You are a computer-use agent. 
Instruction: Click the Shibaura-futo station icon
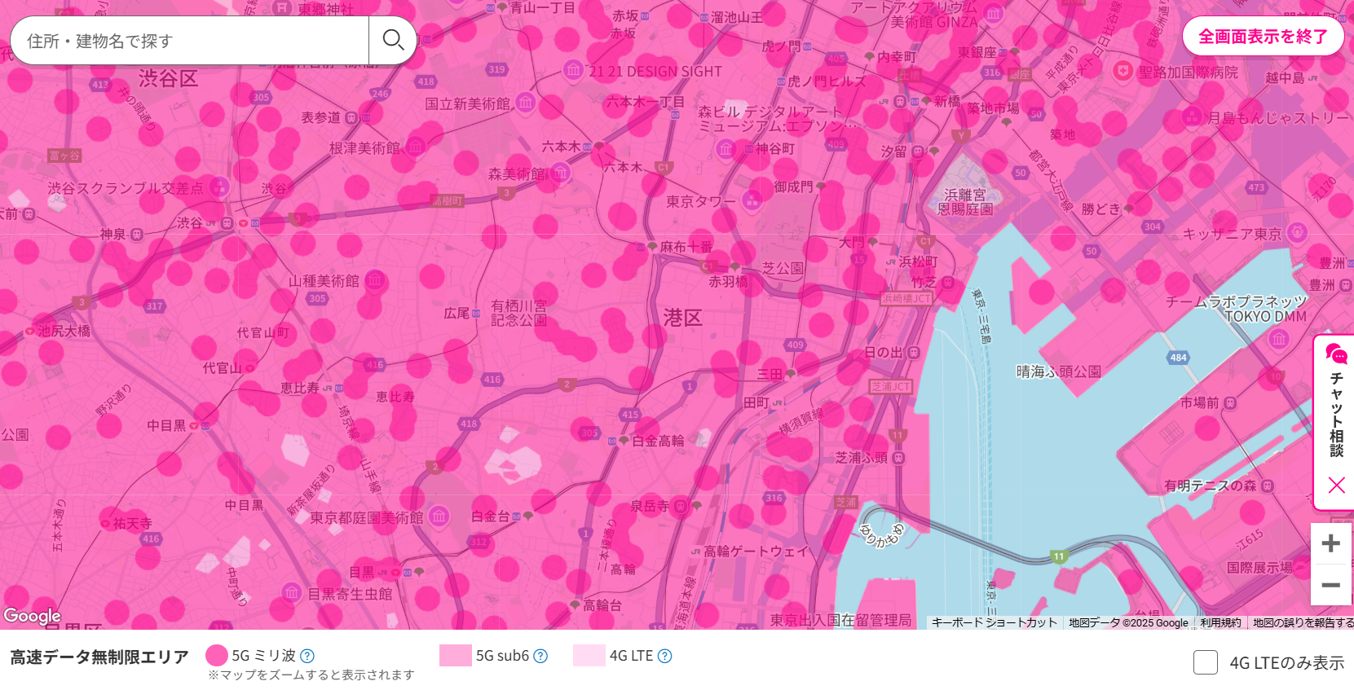click(898, 459)
